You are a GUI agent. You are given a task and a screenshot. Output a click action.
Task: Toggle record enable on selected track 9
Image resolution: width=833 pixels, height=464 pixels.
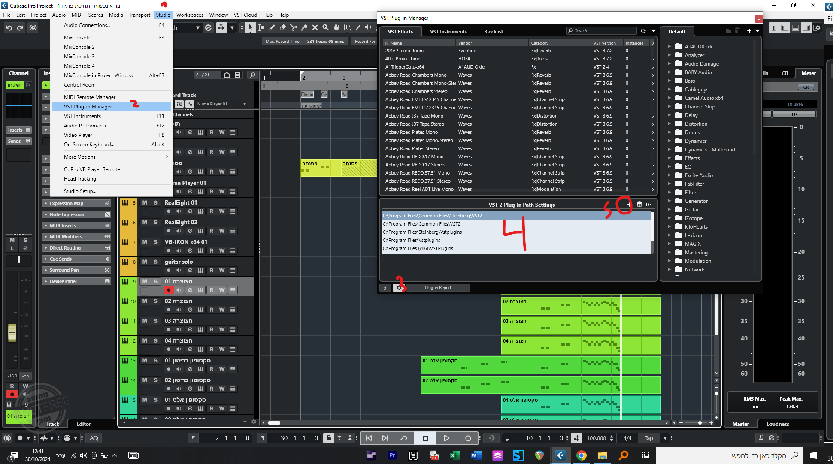169,290
